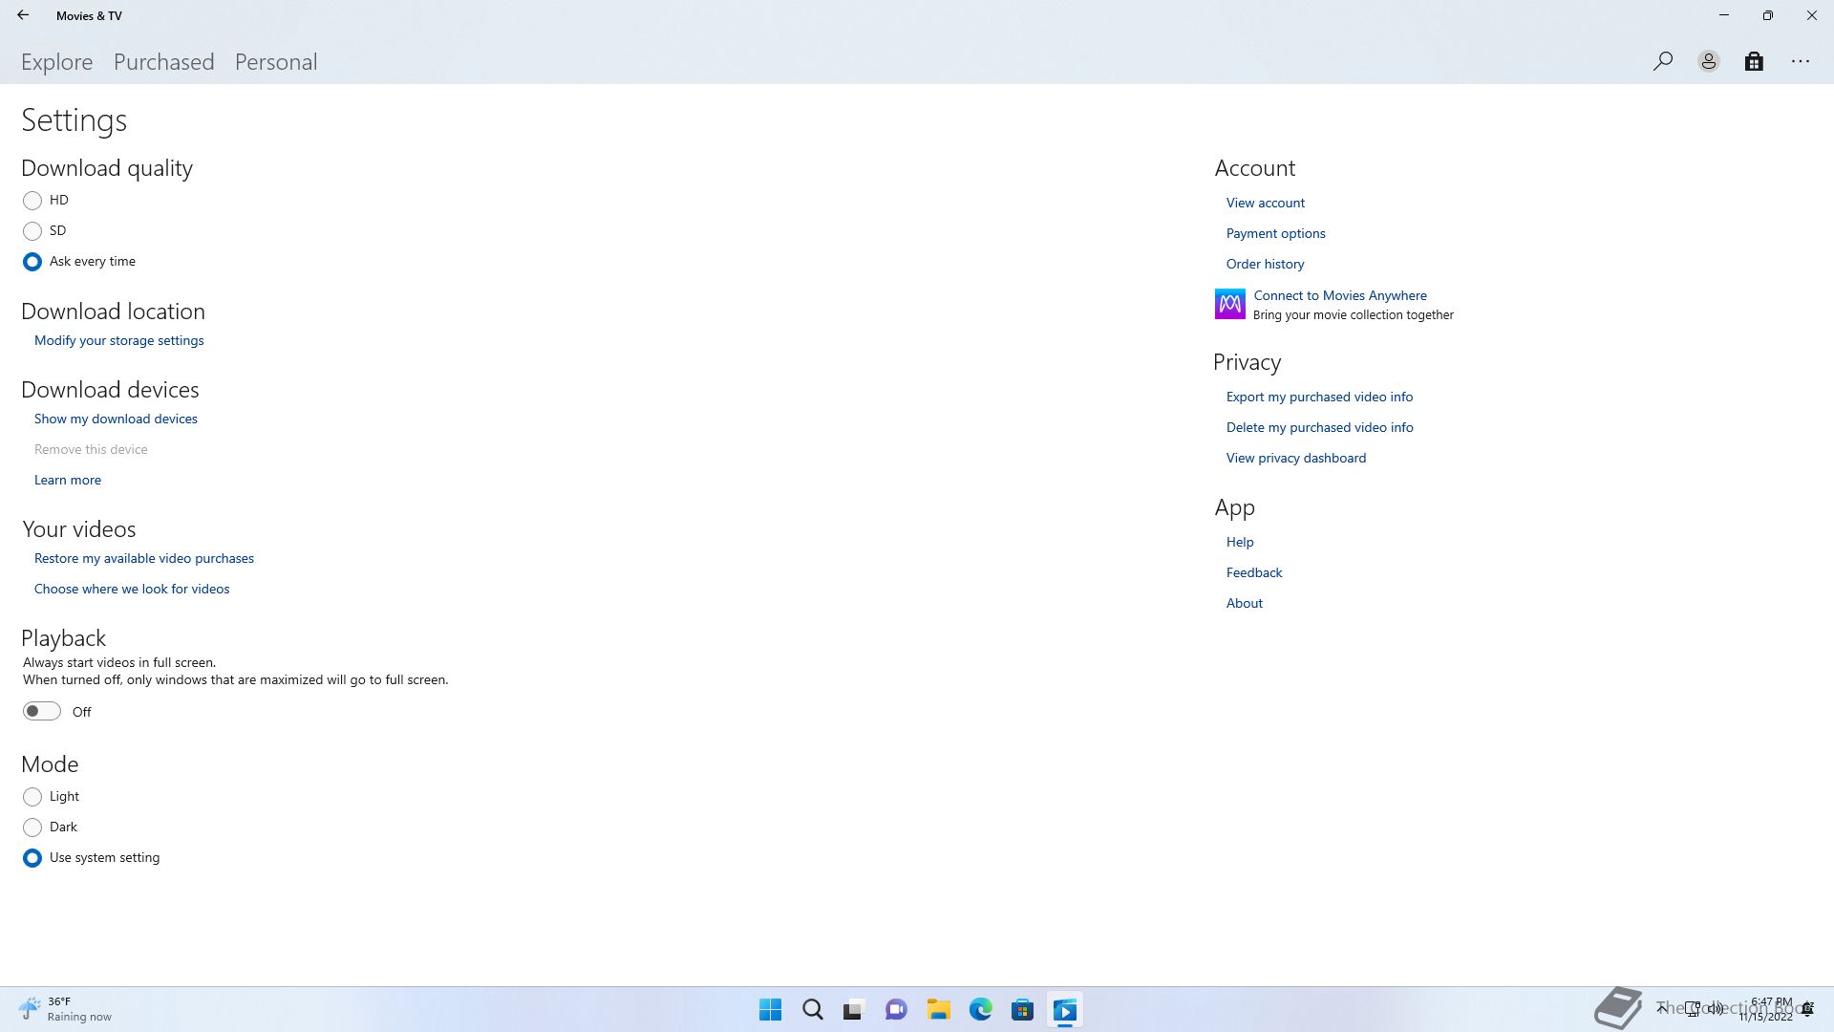Click the Windows Start button
The width and height of the screenshot is (1834, 1032).
pyautogui.click(x=770, y=1010)
